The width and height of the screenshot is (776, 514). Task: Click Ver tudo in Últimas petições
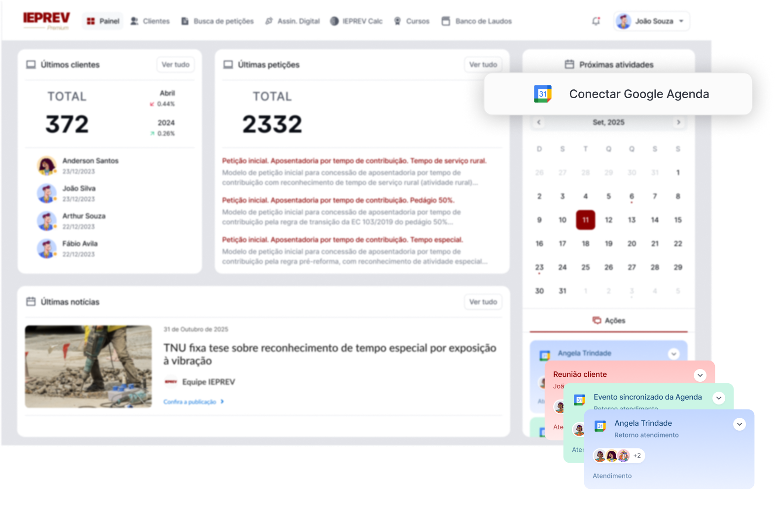483,65
